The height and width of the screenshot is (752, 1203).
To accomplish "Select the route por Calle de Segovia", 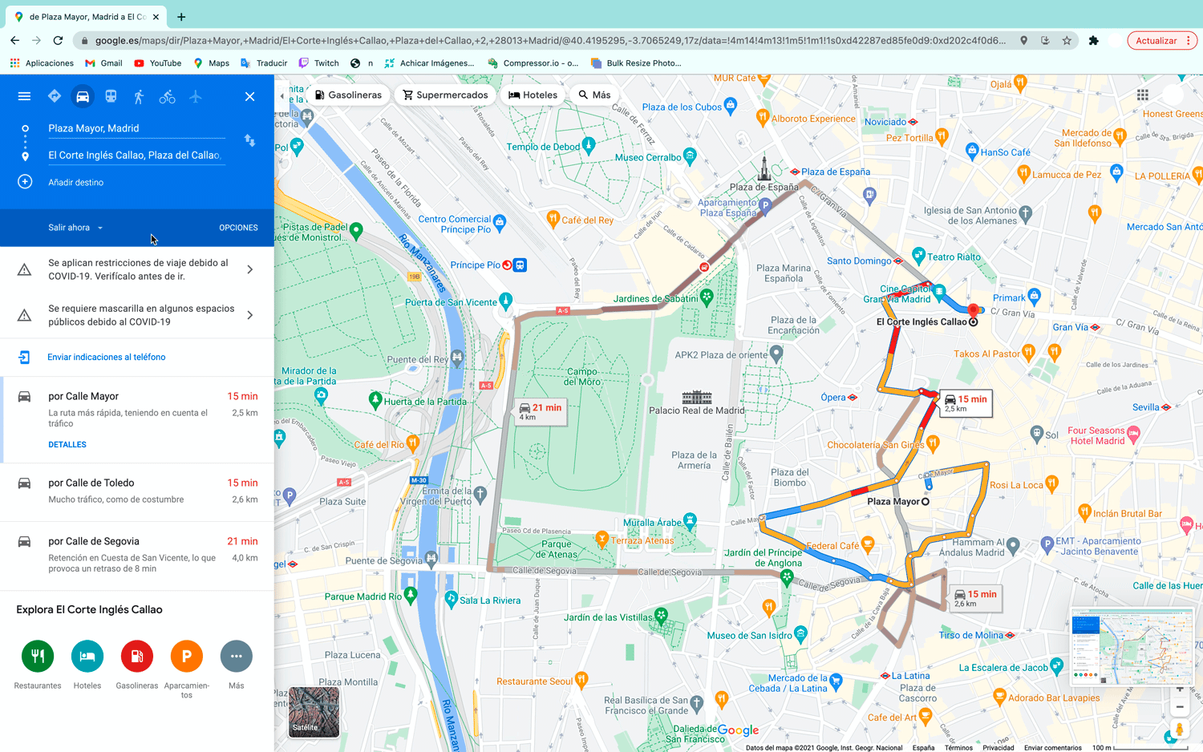I will (x=137, y=555).
